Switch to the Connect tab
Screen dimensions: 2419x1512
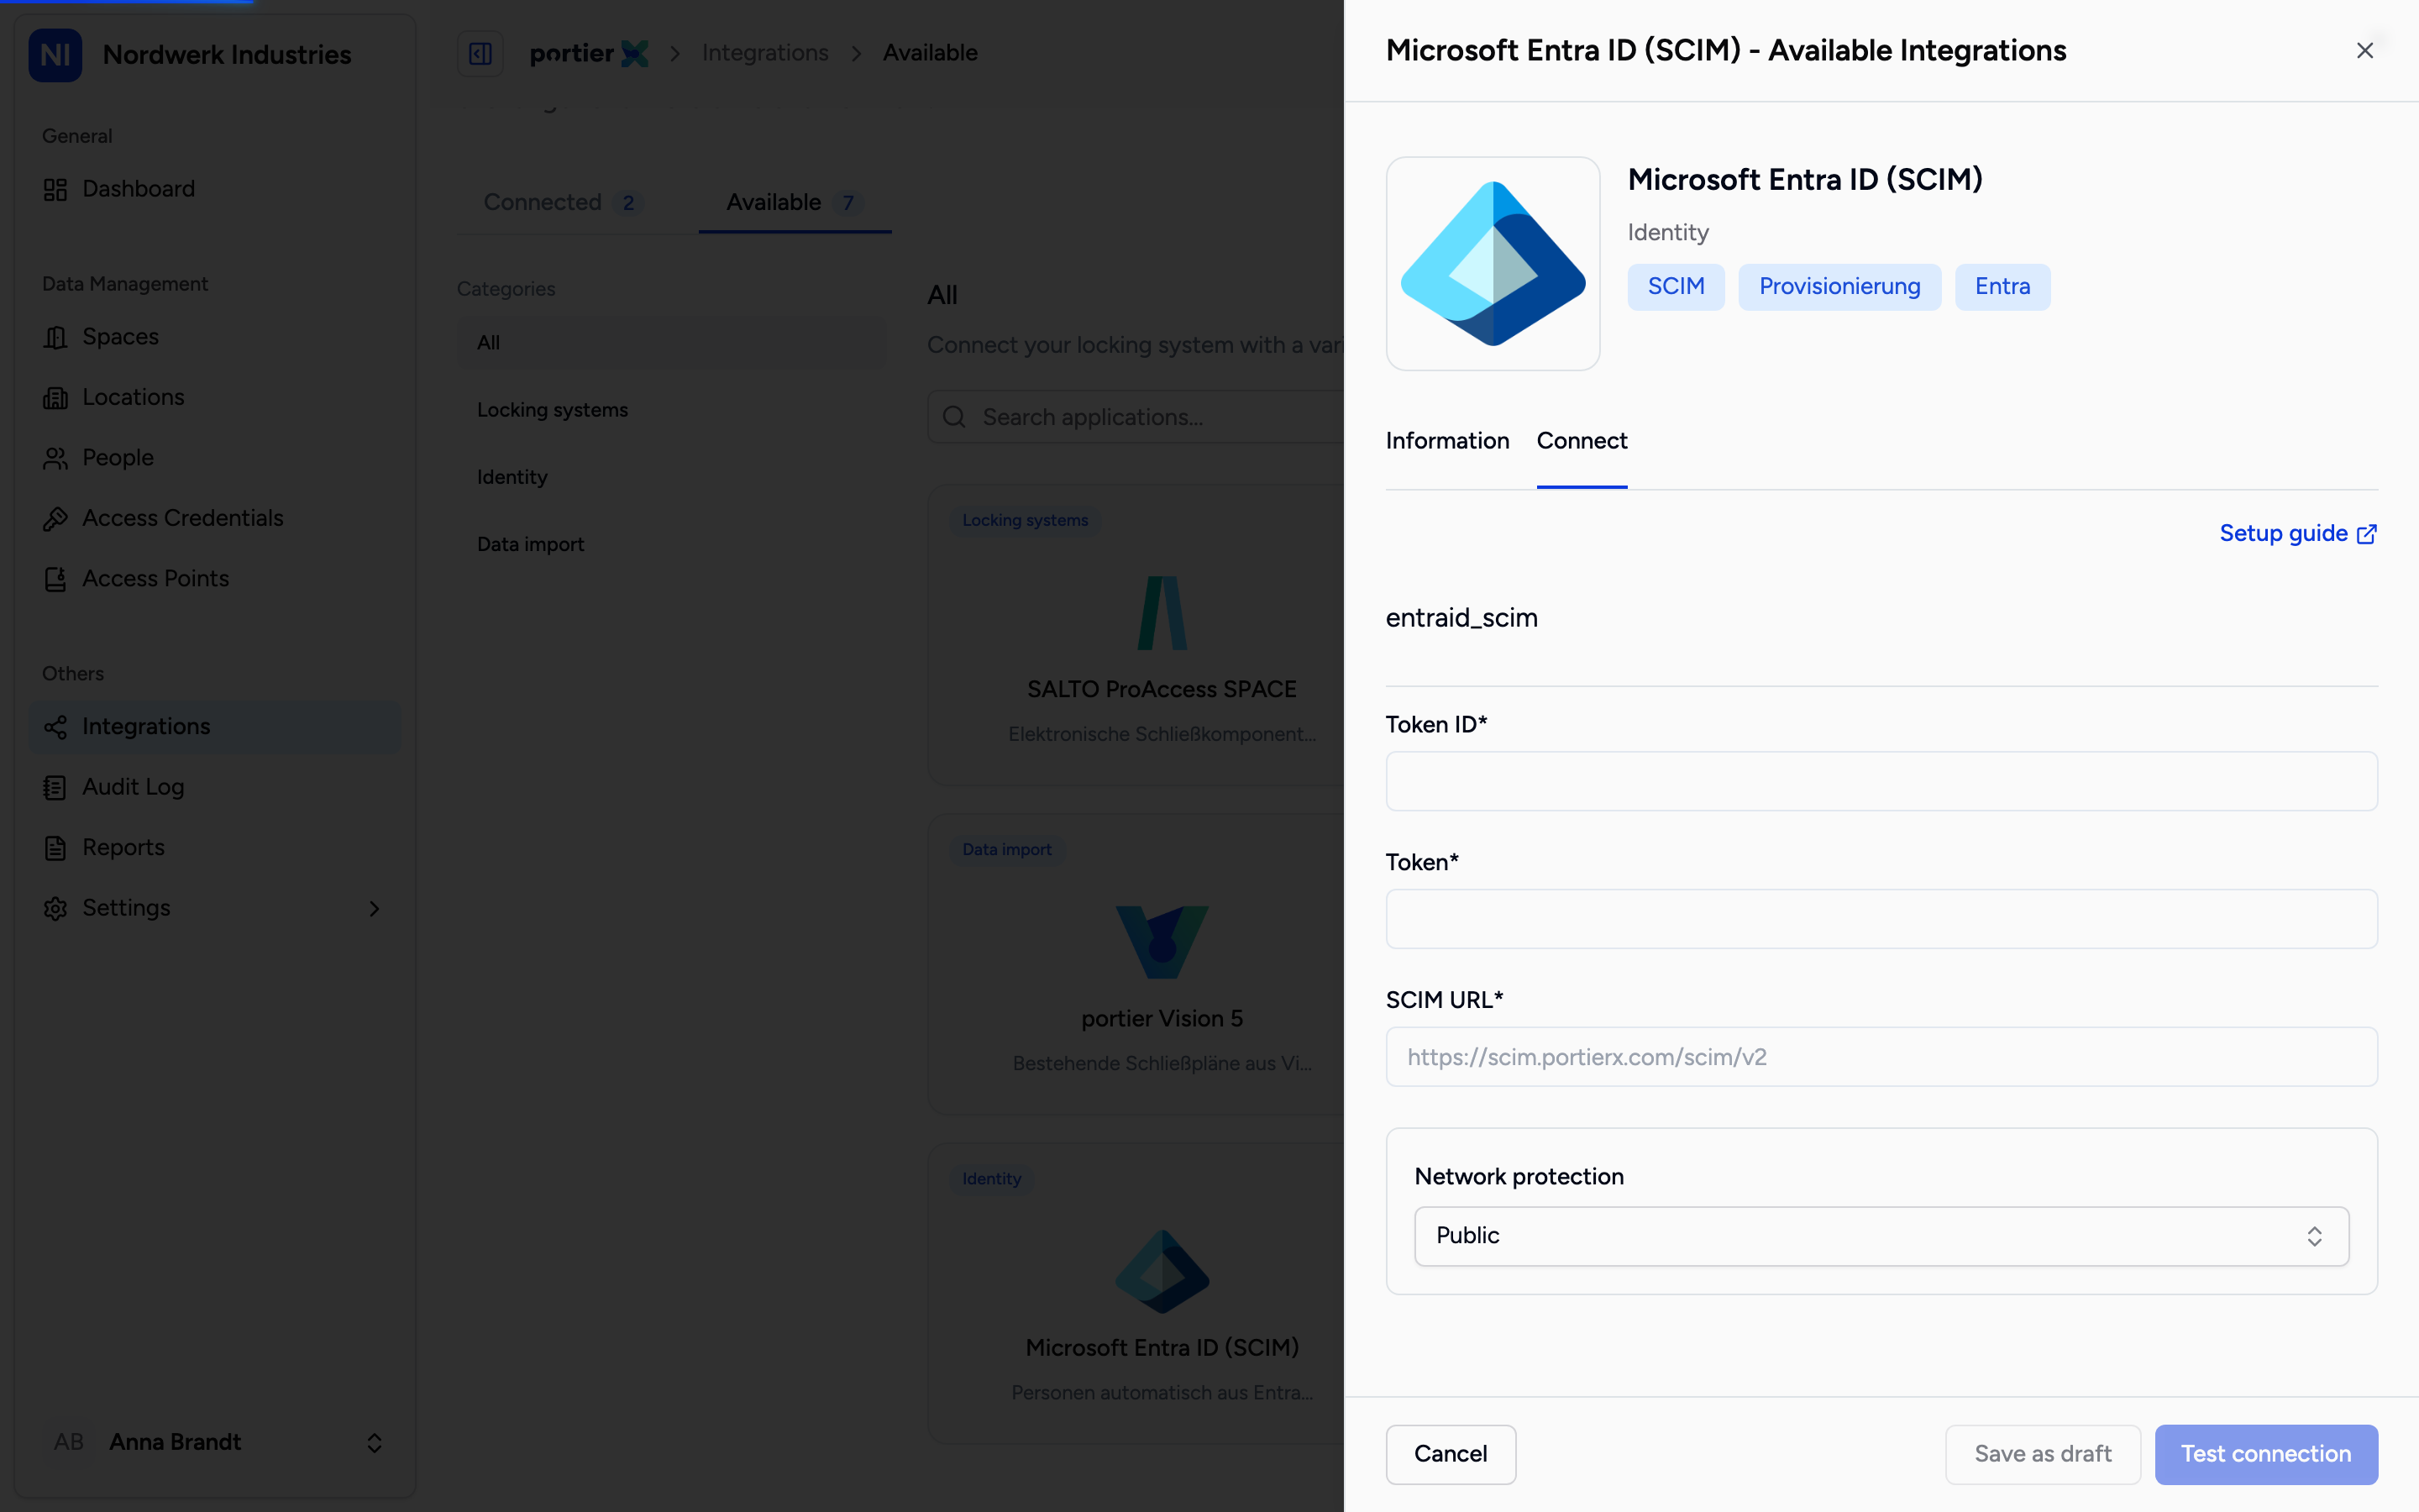pos(1582,441)
